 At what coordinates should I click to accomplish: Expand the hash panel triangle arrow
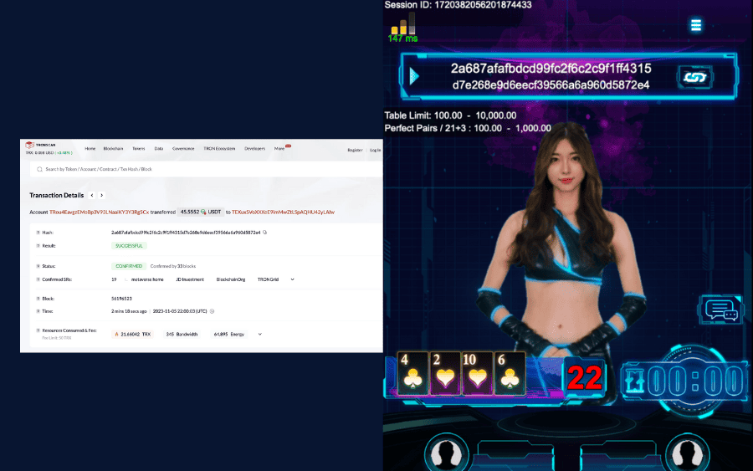coord(412,76)
